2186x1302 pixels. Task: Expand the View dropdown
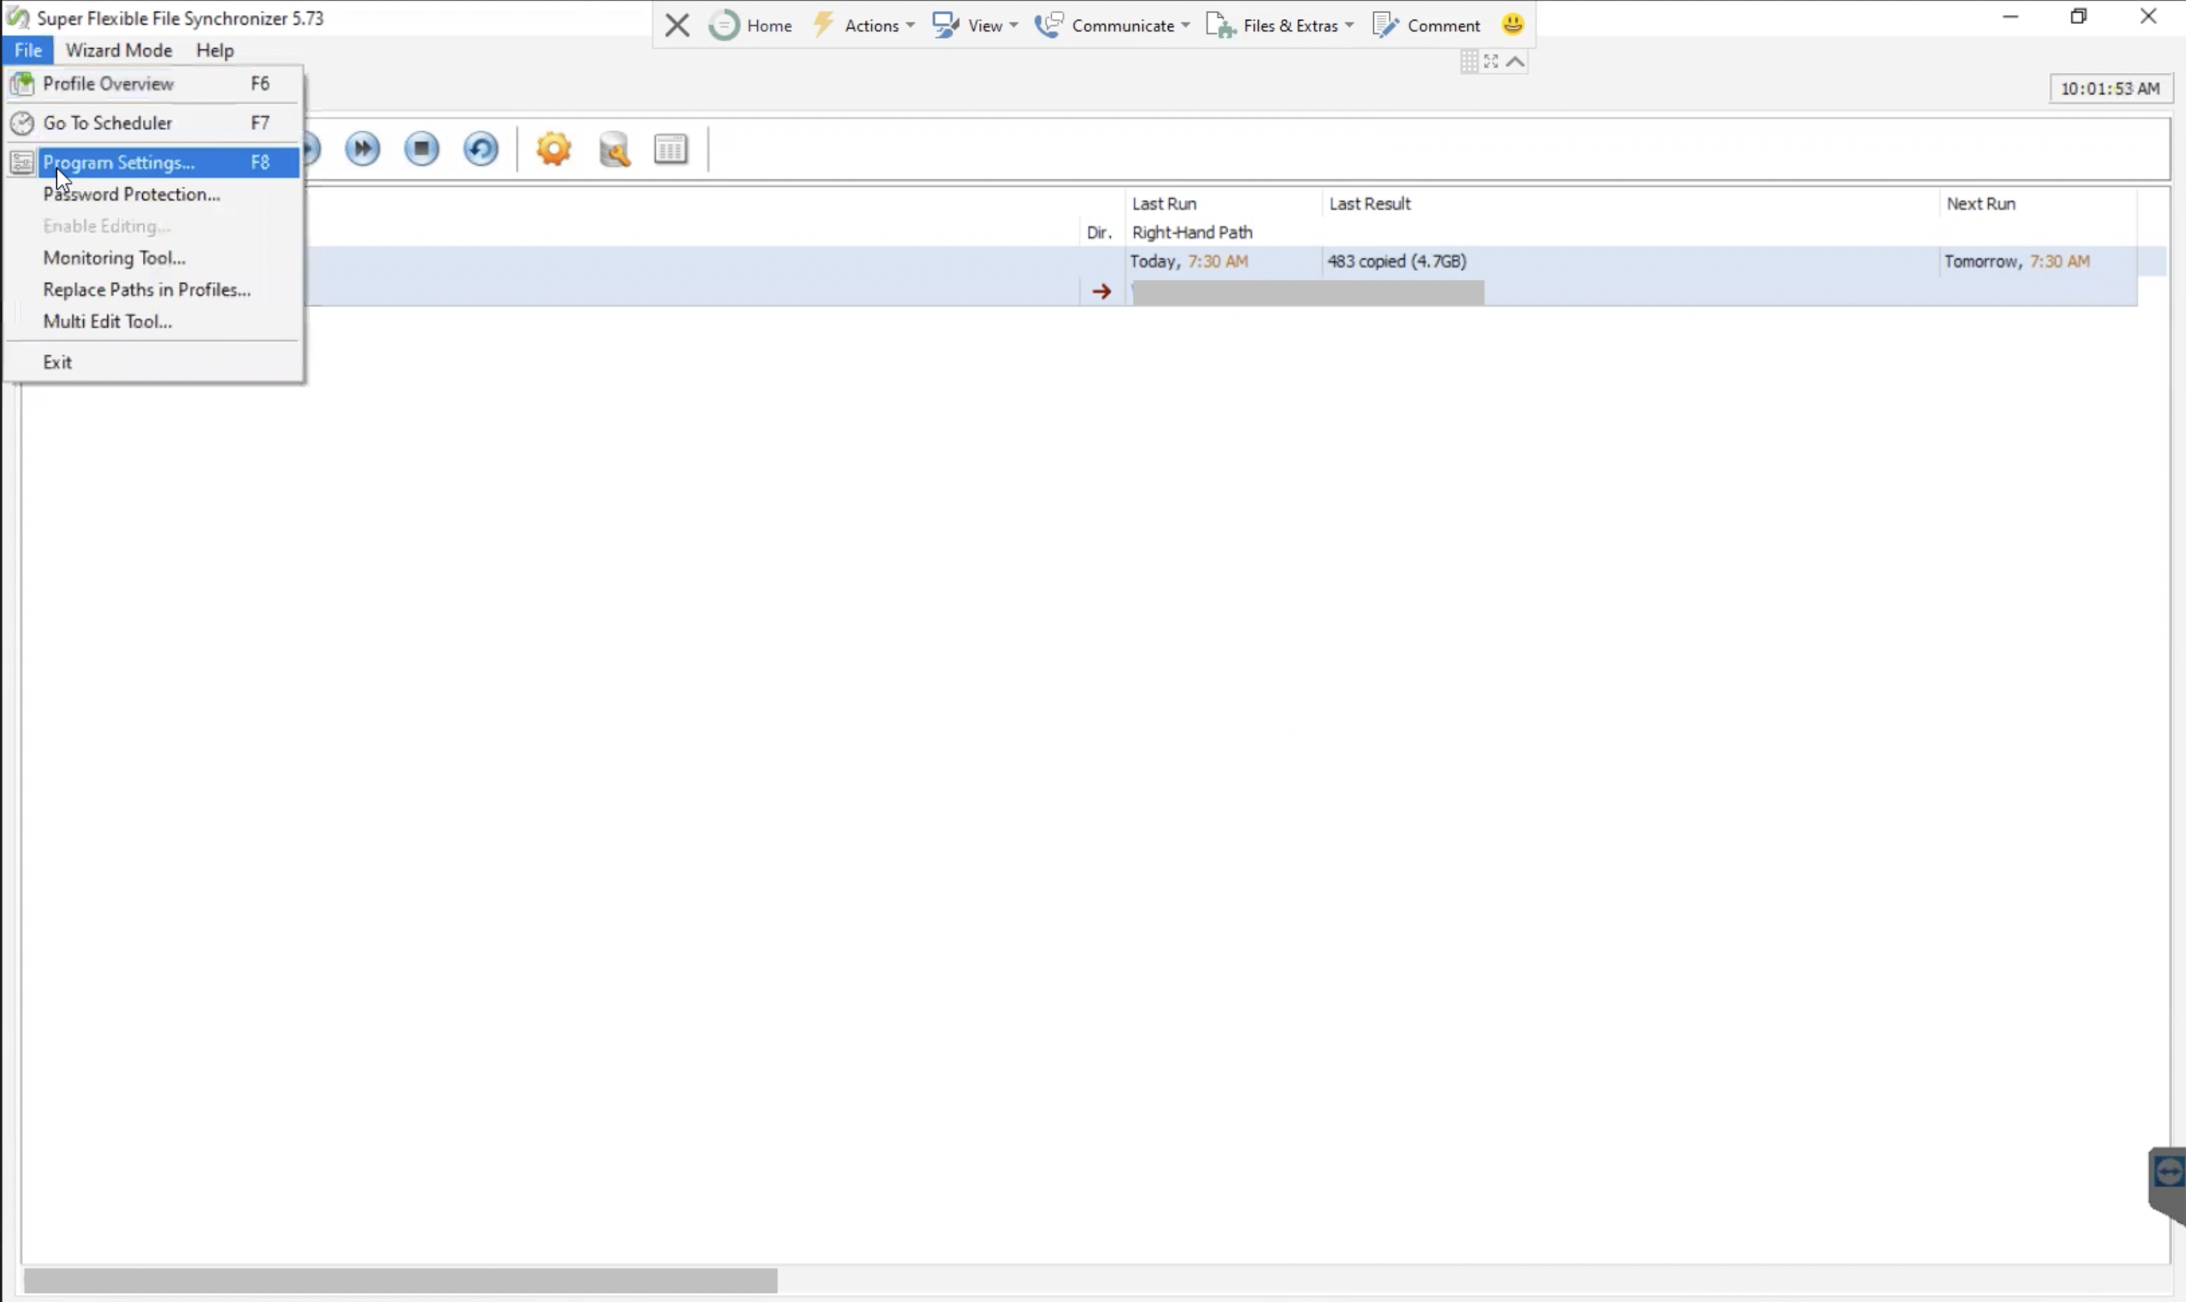(975, 25)
